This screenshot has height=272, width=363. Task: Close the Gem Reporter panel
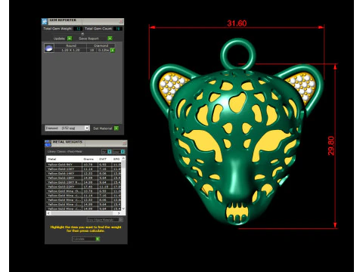[121, 21]
